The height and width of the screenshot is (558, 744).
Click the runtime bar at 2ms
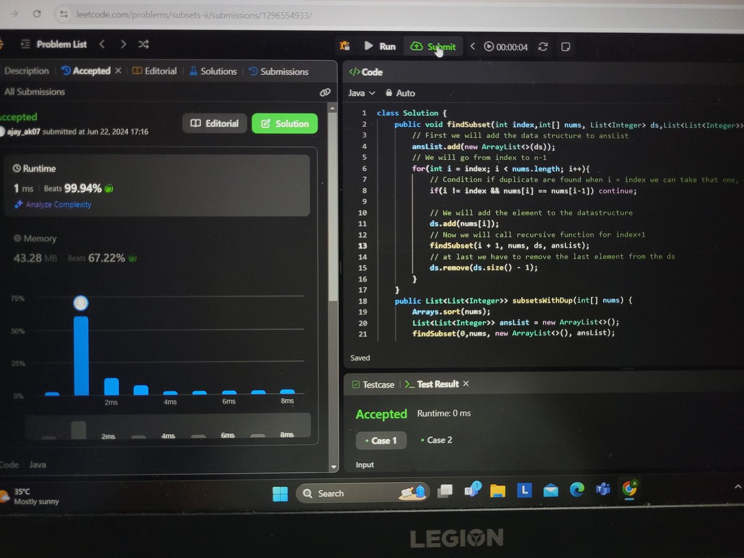(111, 387)
